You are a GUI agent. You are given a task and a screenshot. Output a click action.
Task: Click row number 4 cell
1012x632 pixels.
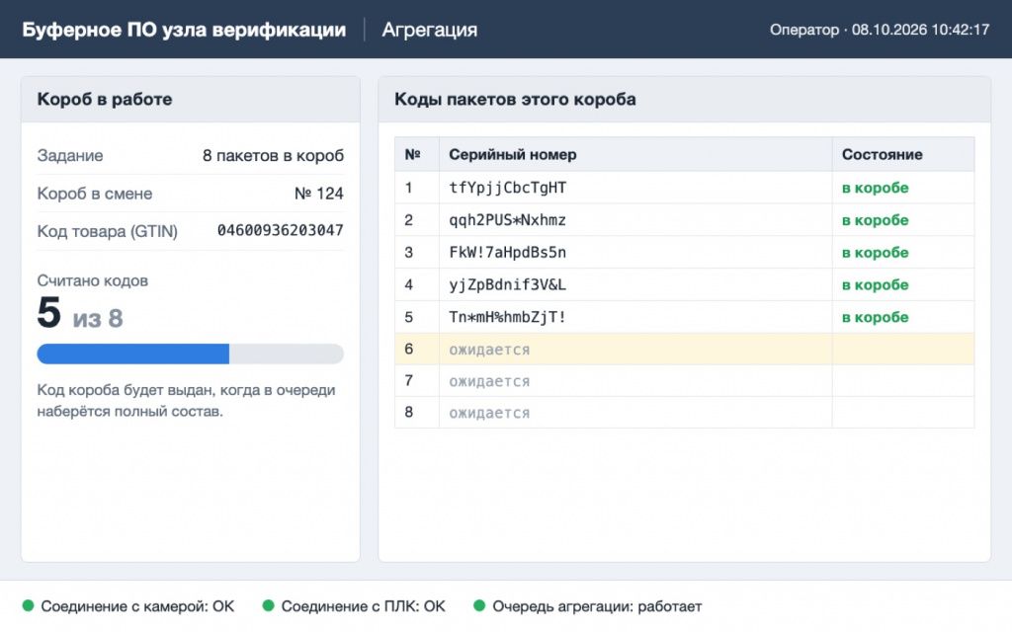(417, 284)
